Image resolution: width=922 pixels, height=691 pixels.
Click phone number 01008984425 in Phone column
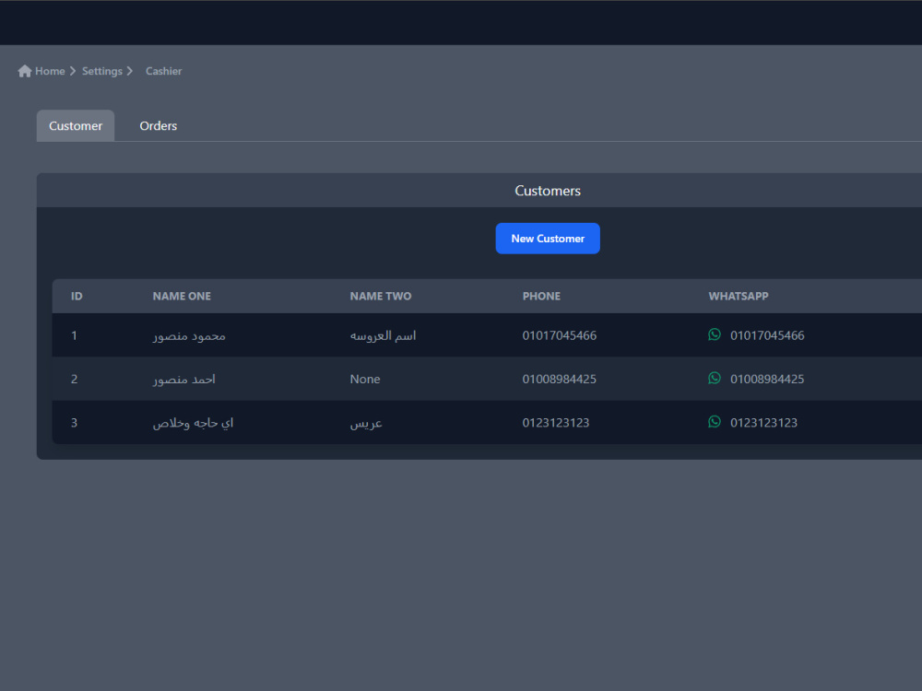pyautogui.click(x=560, y=379)
